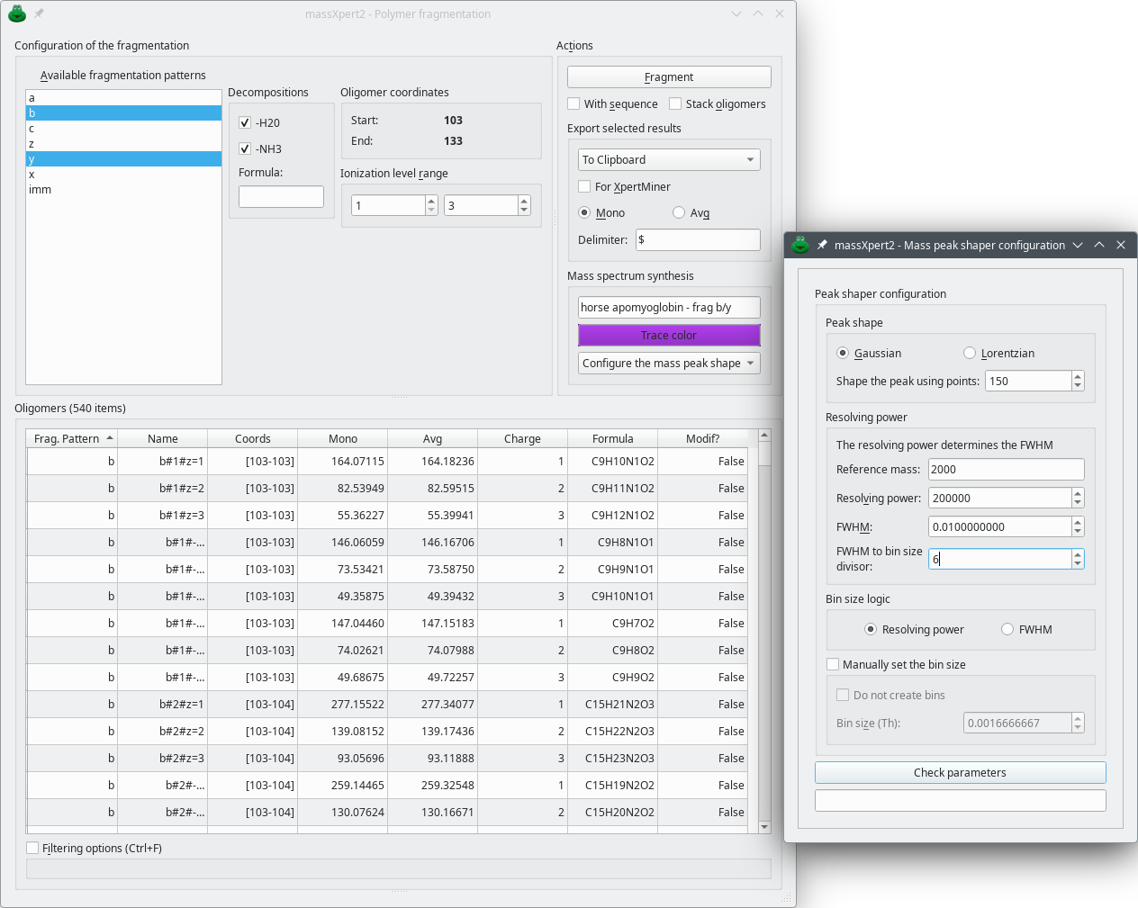Toggle the Manually set the bin size checkbox
This screenshot has width=1138, height=908.
click(833, 665)
